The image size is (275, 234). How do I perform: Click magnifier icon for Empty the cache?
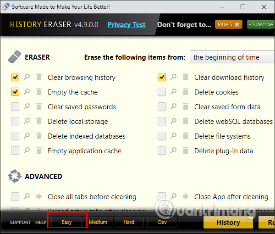[x=27, y=92]
